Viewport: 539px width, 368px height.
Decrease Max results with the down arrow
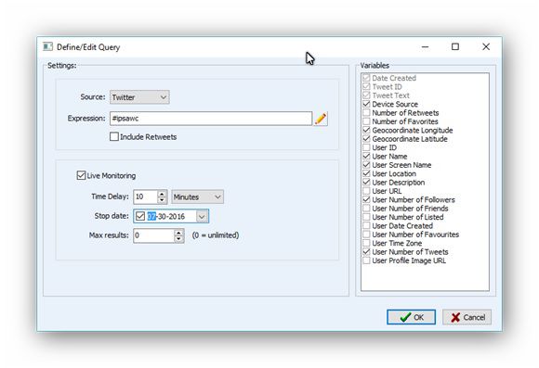click(x=178, y=239)
